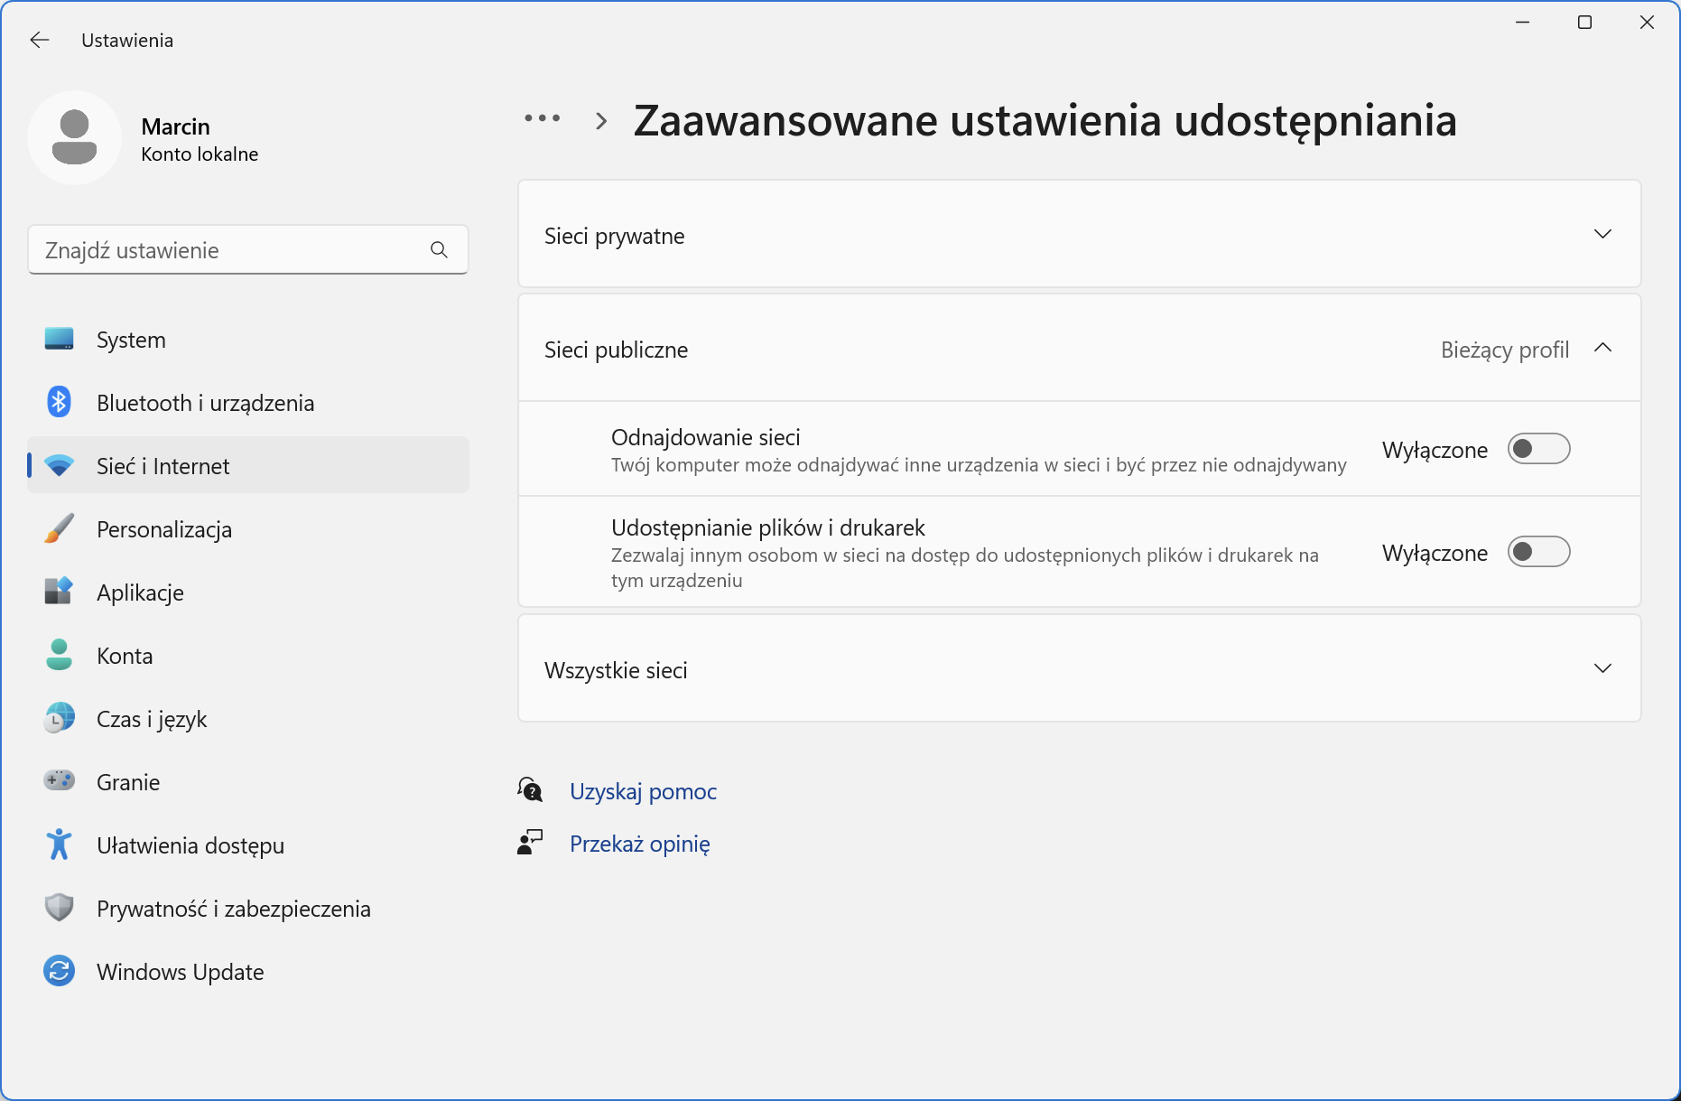Open Granie label in sidebar

128,782
